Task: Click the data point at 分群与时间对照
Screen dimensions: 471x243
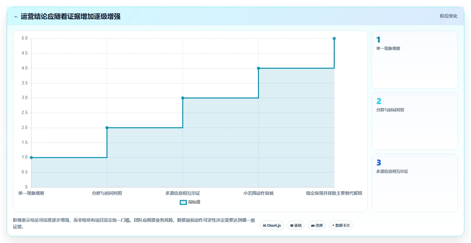Action: 107,128
